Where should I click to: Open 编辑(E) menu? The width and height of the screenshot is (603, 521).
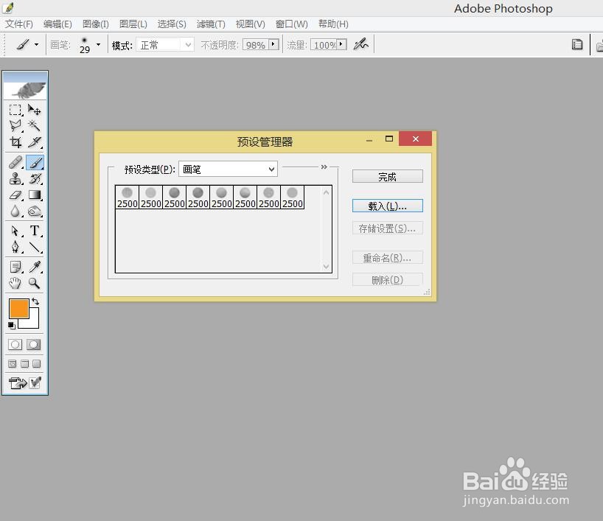pos(57,24)
